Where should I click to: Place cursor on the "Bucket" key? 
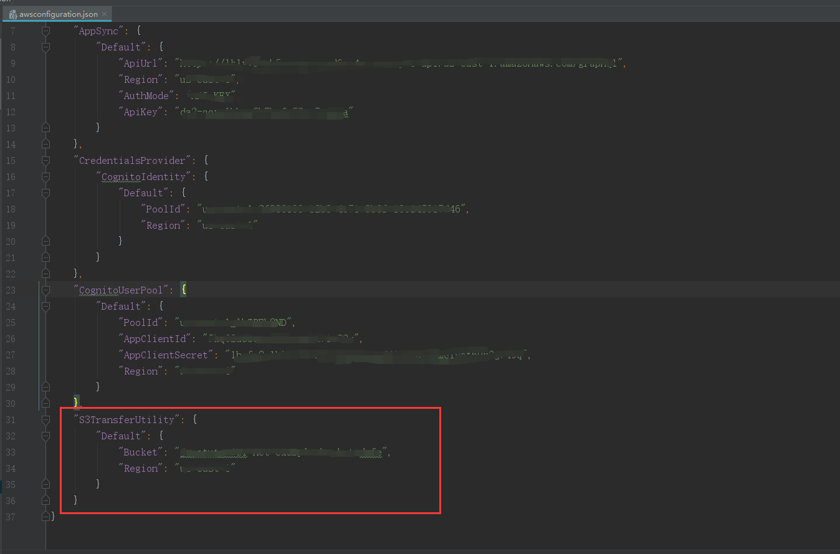click(142, 452)
